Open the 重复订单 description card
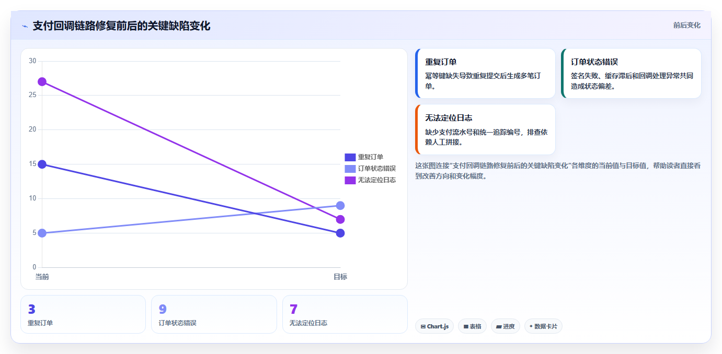This screenshot has height=354, width=722. click(485, 73)
